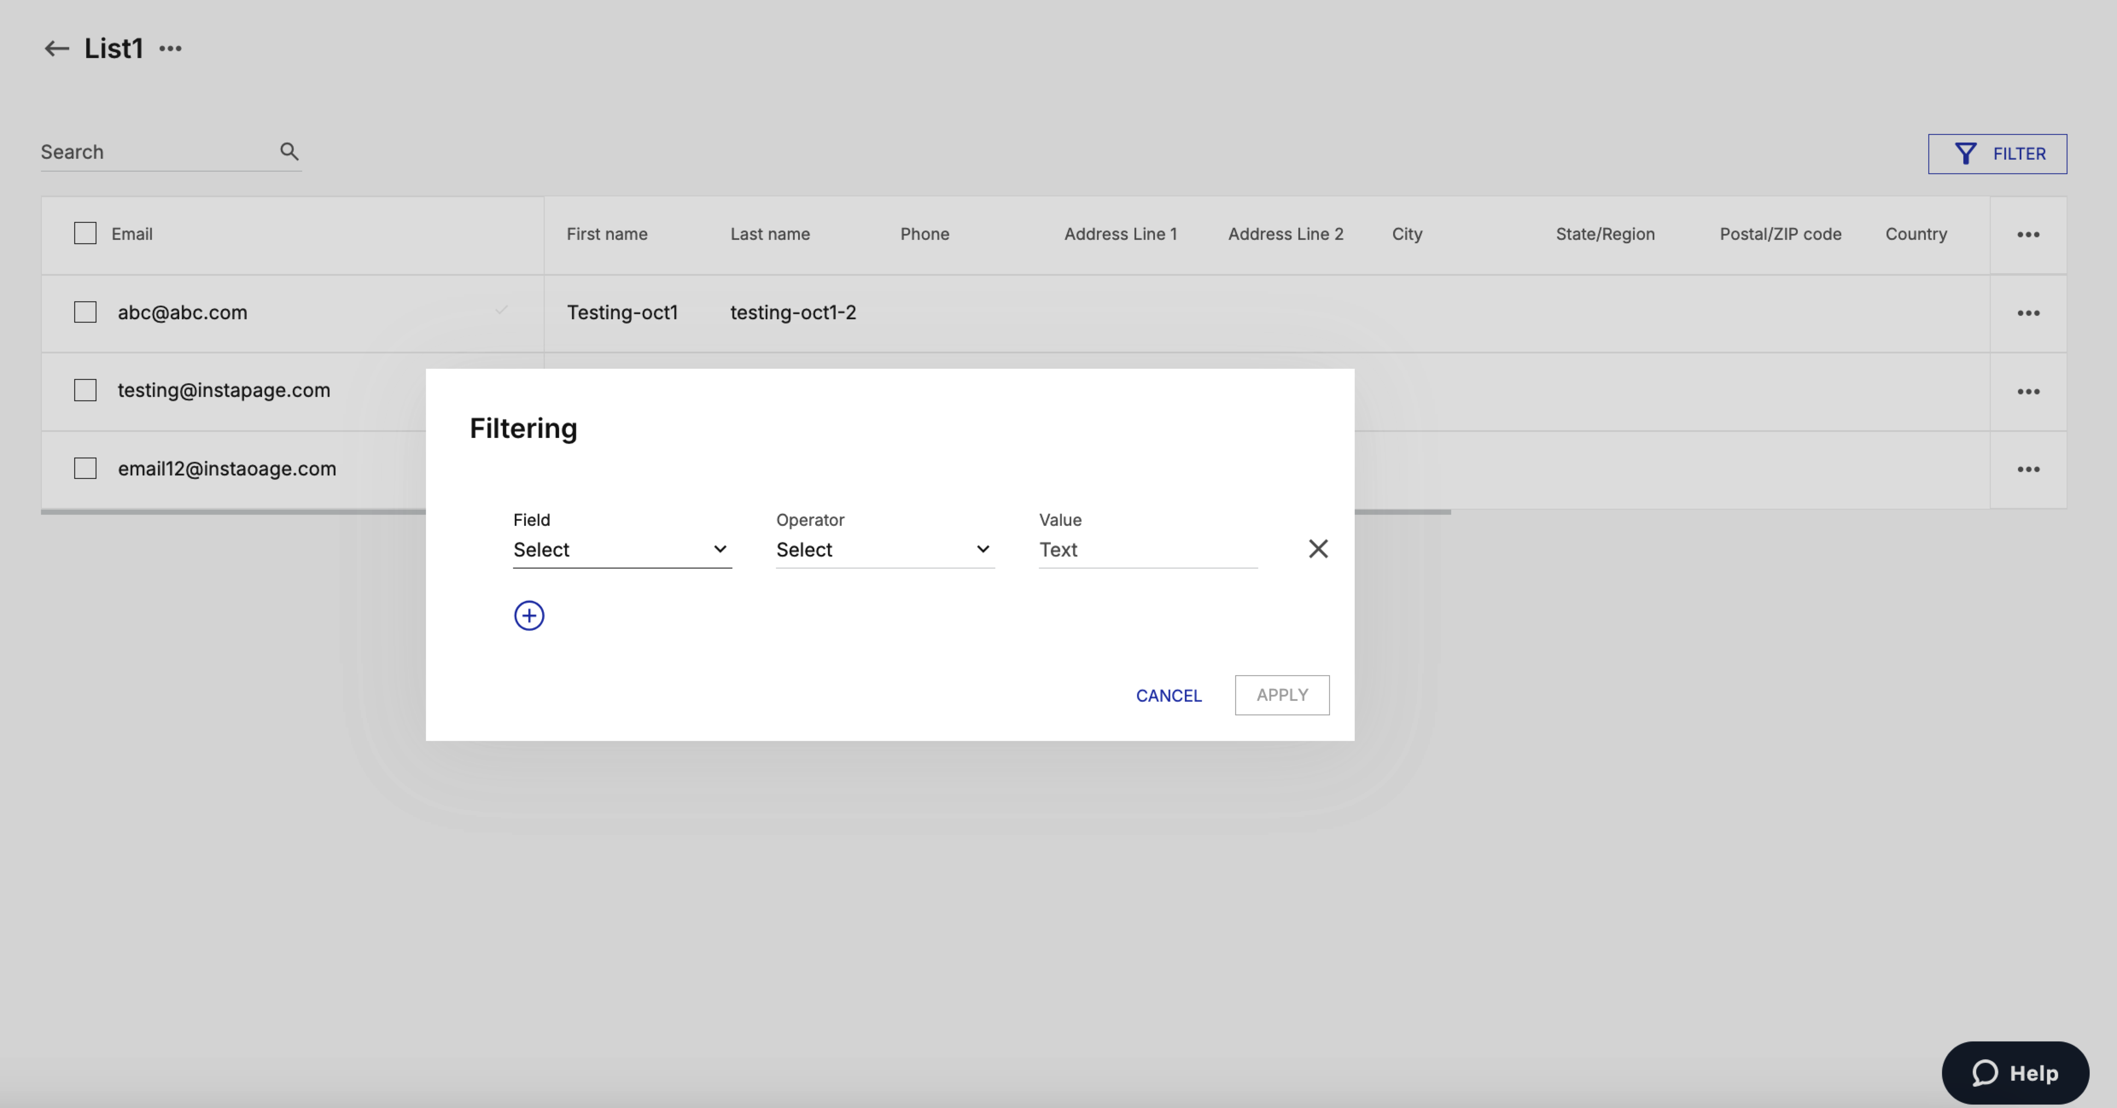Select the testing@instapage.com email cell

[224, 391]
